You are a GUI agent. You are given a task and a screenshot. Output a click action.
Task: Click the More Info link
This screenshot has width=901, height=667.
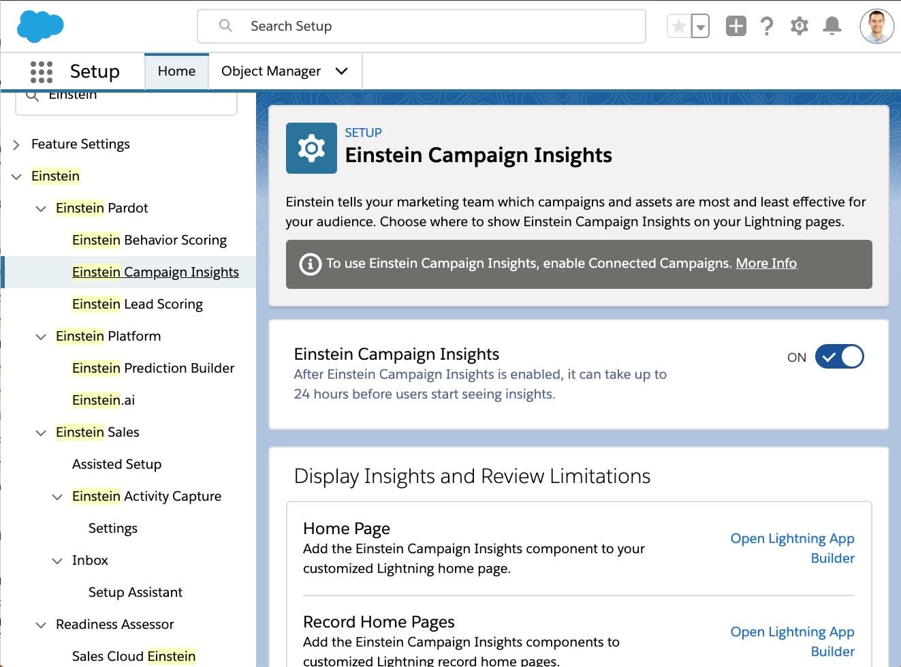(766, 263)
